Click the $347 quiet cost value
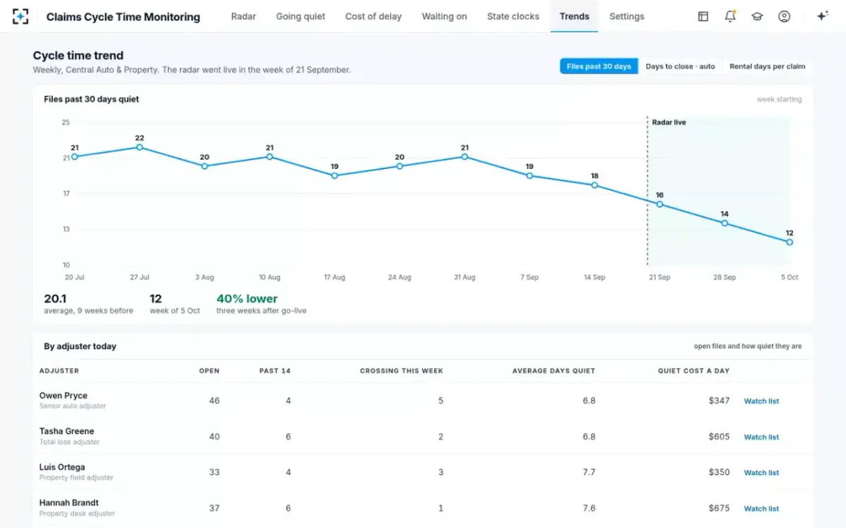 tap(719, 401)
